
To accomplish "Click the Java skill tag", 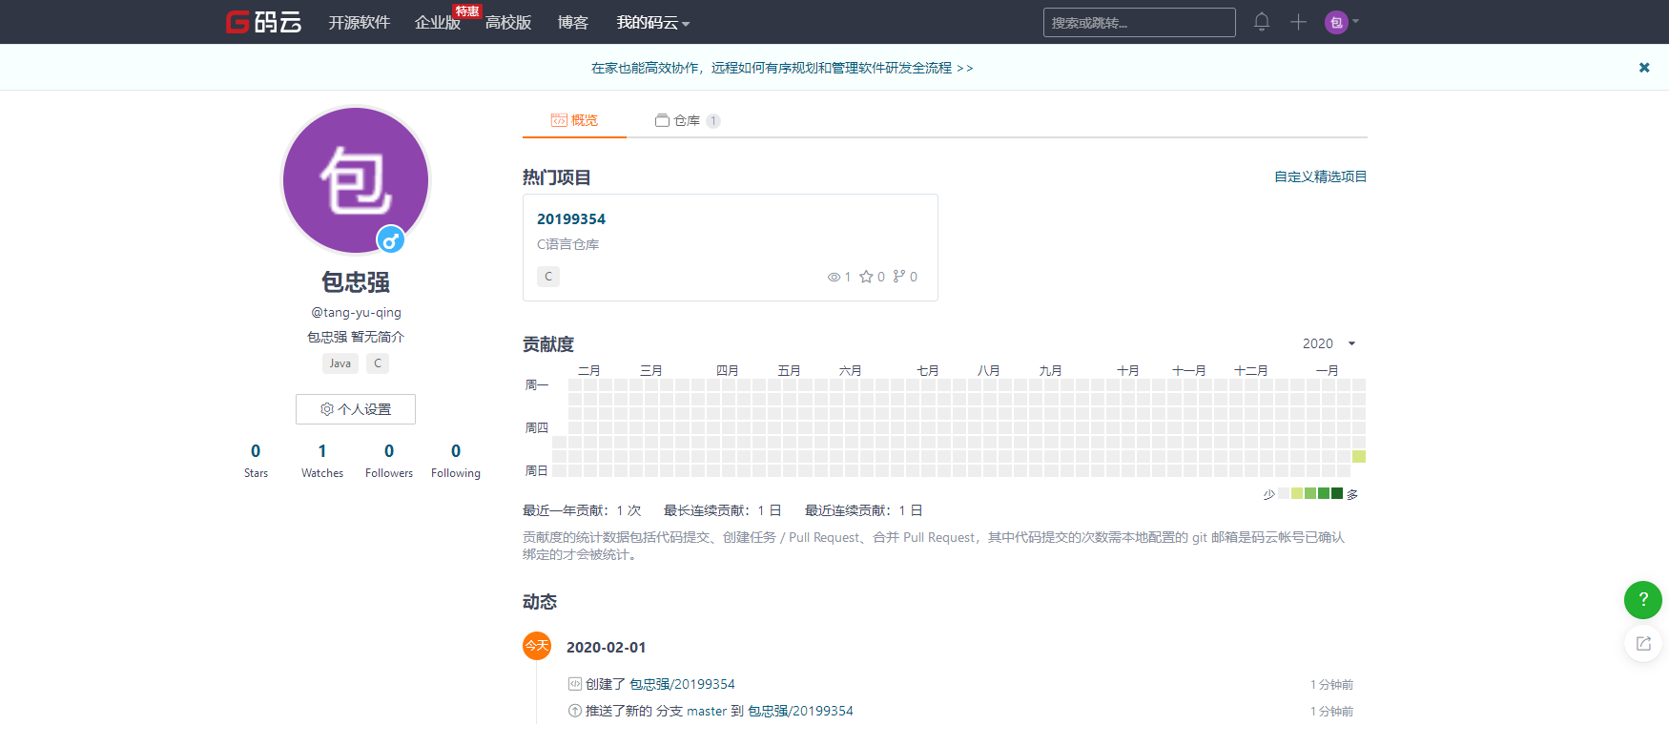I will click(340, 363).
